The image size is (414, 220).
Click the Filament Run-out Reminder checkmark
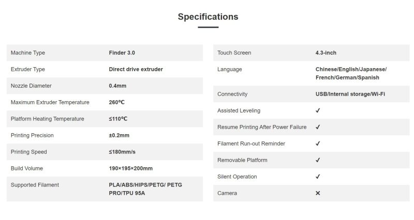pyautogui.click(x=318, y=144)
